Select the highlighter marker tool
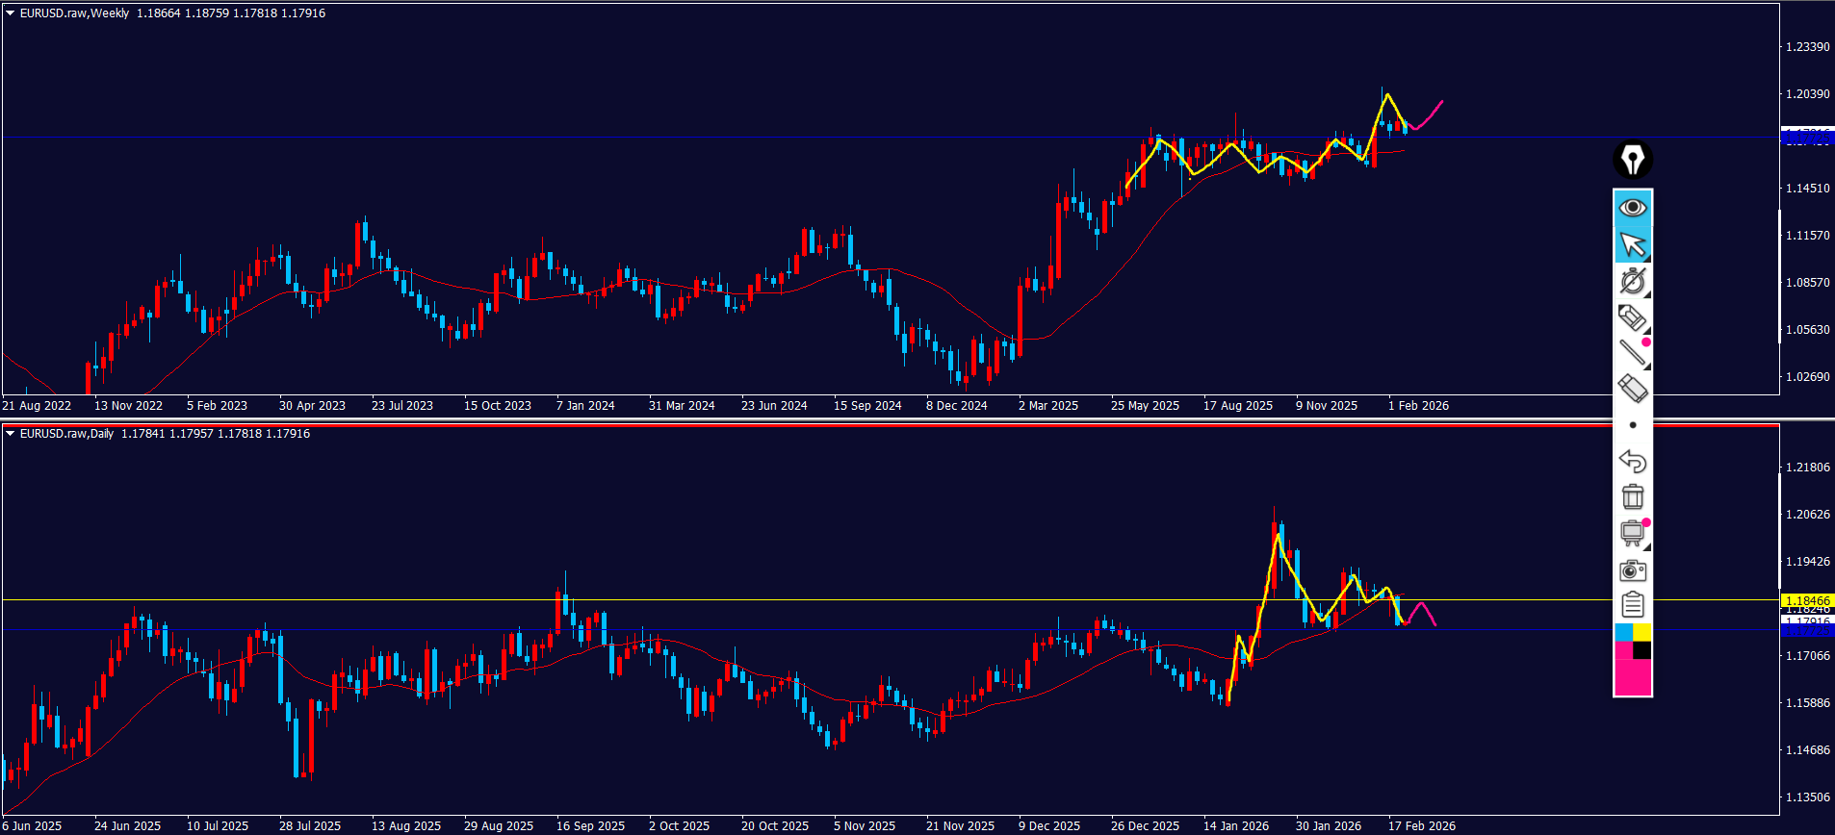The height and width of the screenshot is (835, 1835). click(1632, 317)
